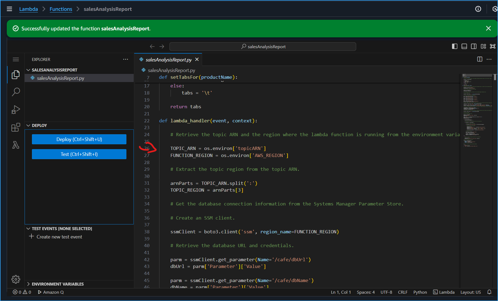498x301 pixels.
Task: Toggle the primary side bar visibility
Action: point(455,46)
